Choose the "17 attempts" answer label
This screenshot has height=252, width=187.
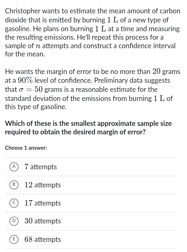43,203
